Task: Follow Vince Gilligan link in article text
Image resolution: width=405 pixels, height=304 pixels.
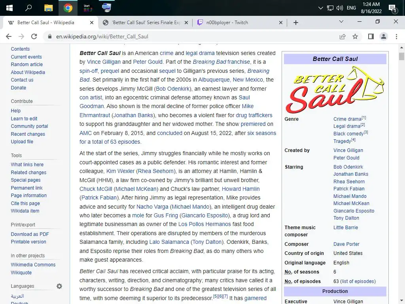Action: point(104,62)
